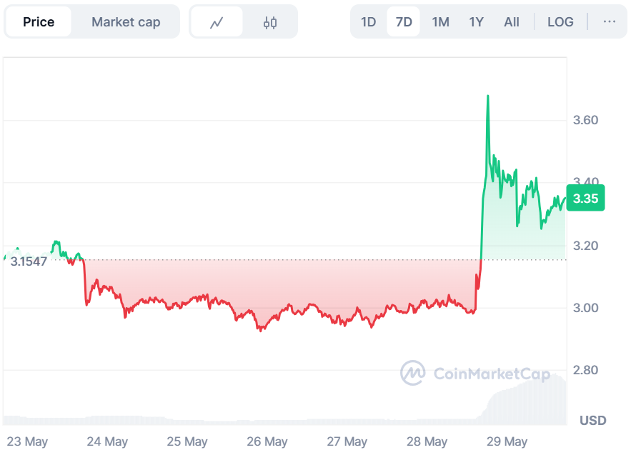Set the time range to 7D
Viewport: 631px width, 450px height.
coord(404,22)
